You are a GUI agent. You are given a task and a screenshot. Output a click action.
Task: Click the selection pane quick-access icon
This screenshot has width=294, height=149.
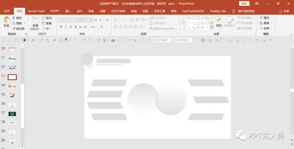(x=209, y=40)
